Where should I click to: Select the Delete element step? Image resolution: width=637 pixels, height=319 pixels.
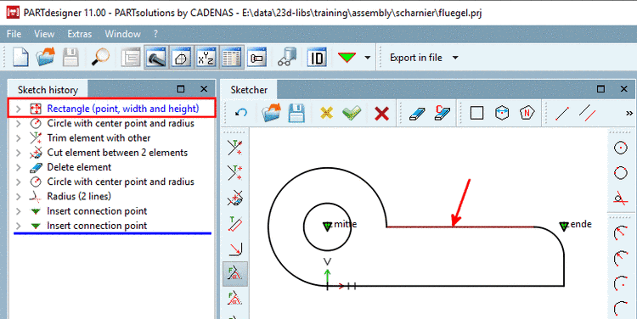pyautogui.click(x=79, y=167)
